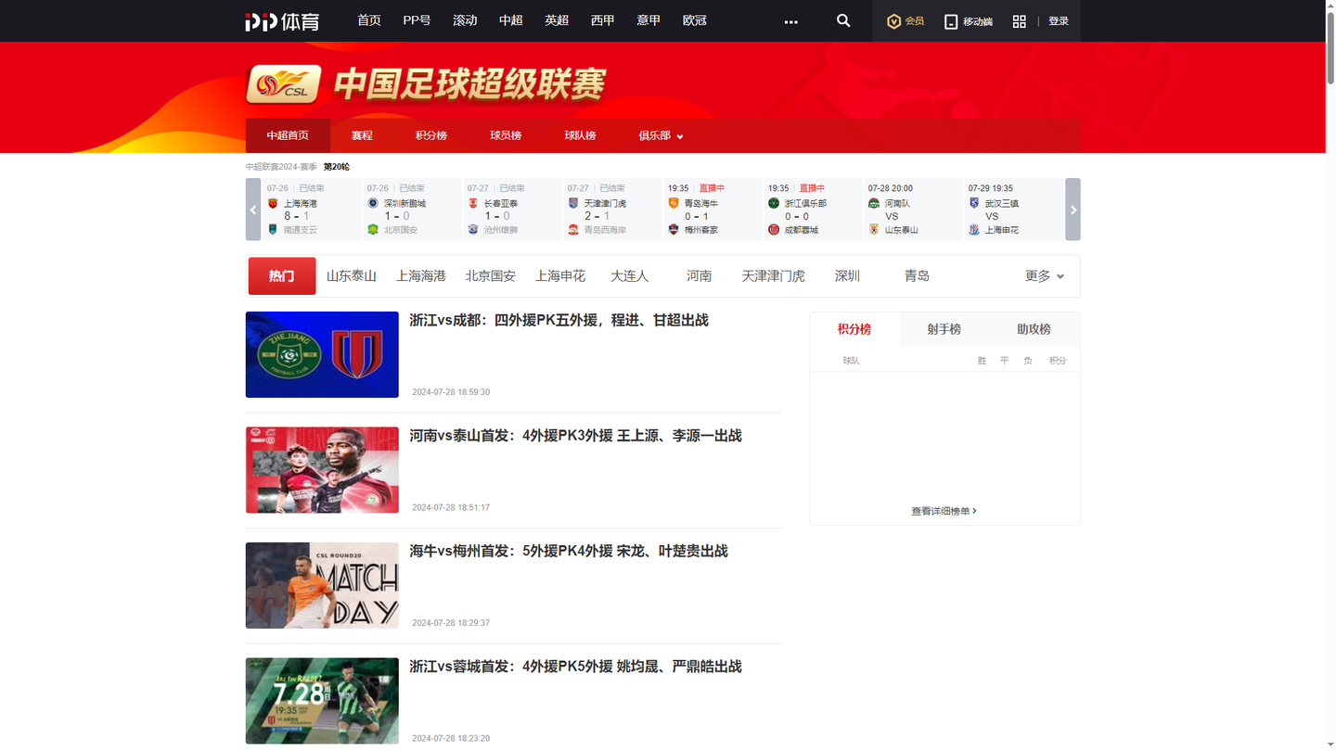This screenshot has width=1336, height=751.
Task: Switch to the 积分榜 sidebar tab
Action: click(x=854, y=329)
